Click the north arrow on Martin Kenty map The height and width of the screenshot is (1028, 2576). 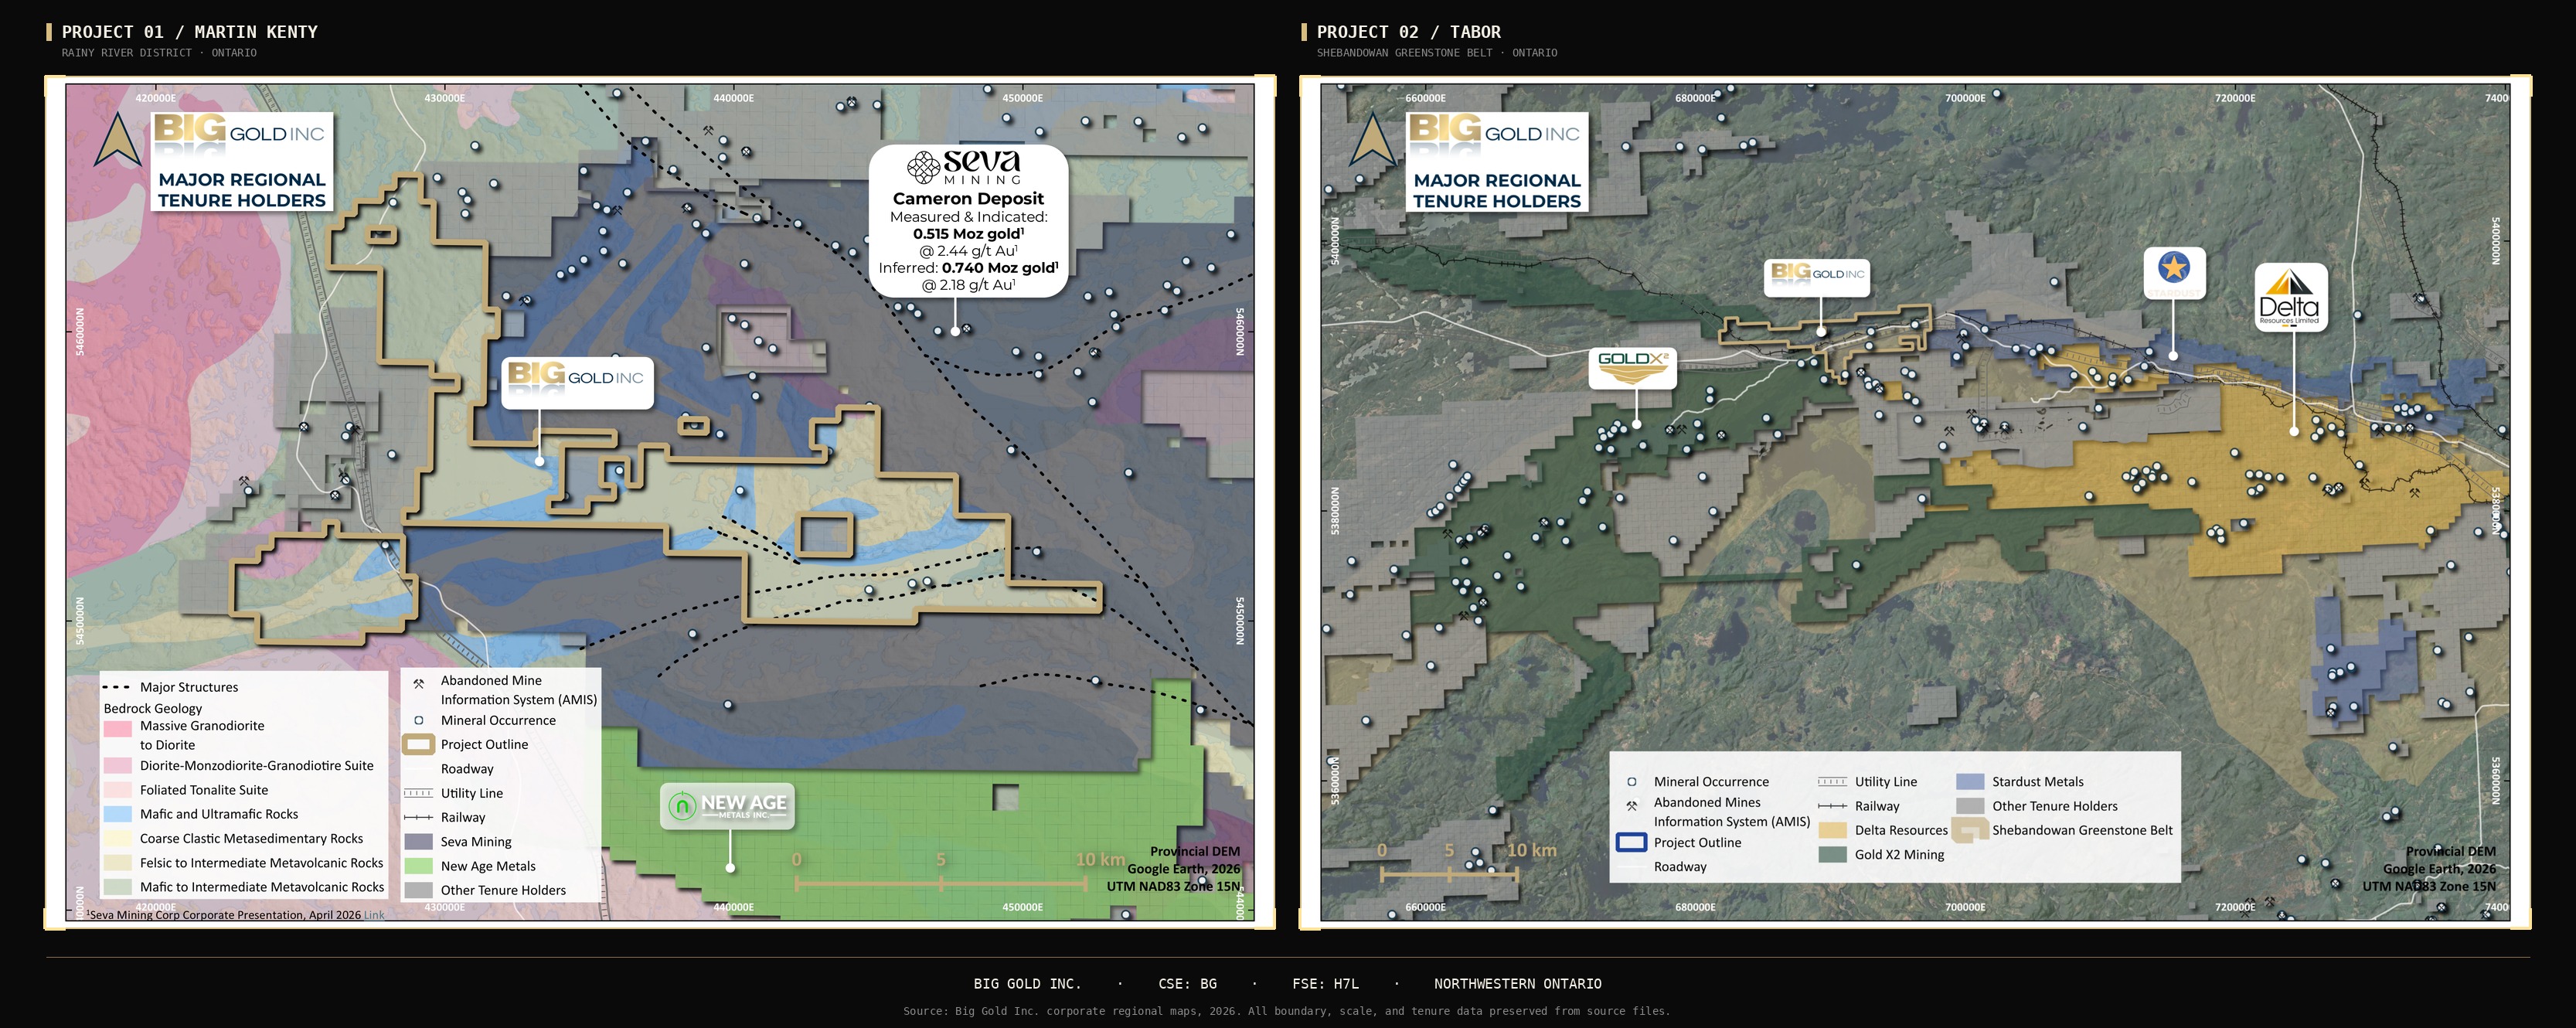coord(117,139)
